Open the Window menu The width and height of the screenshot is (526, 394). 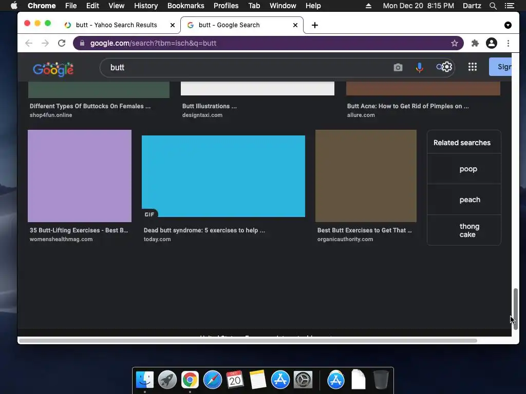pyautogui.click(x=283, y=6)
